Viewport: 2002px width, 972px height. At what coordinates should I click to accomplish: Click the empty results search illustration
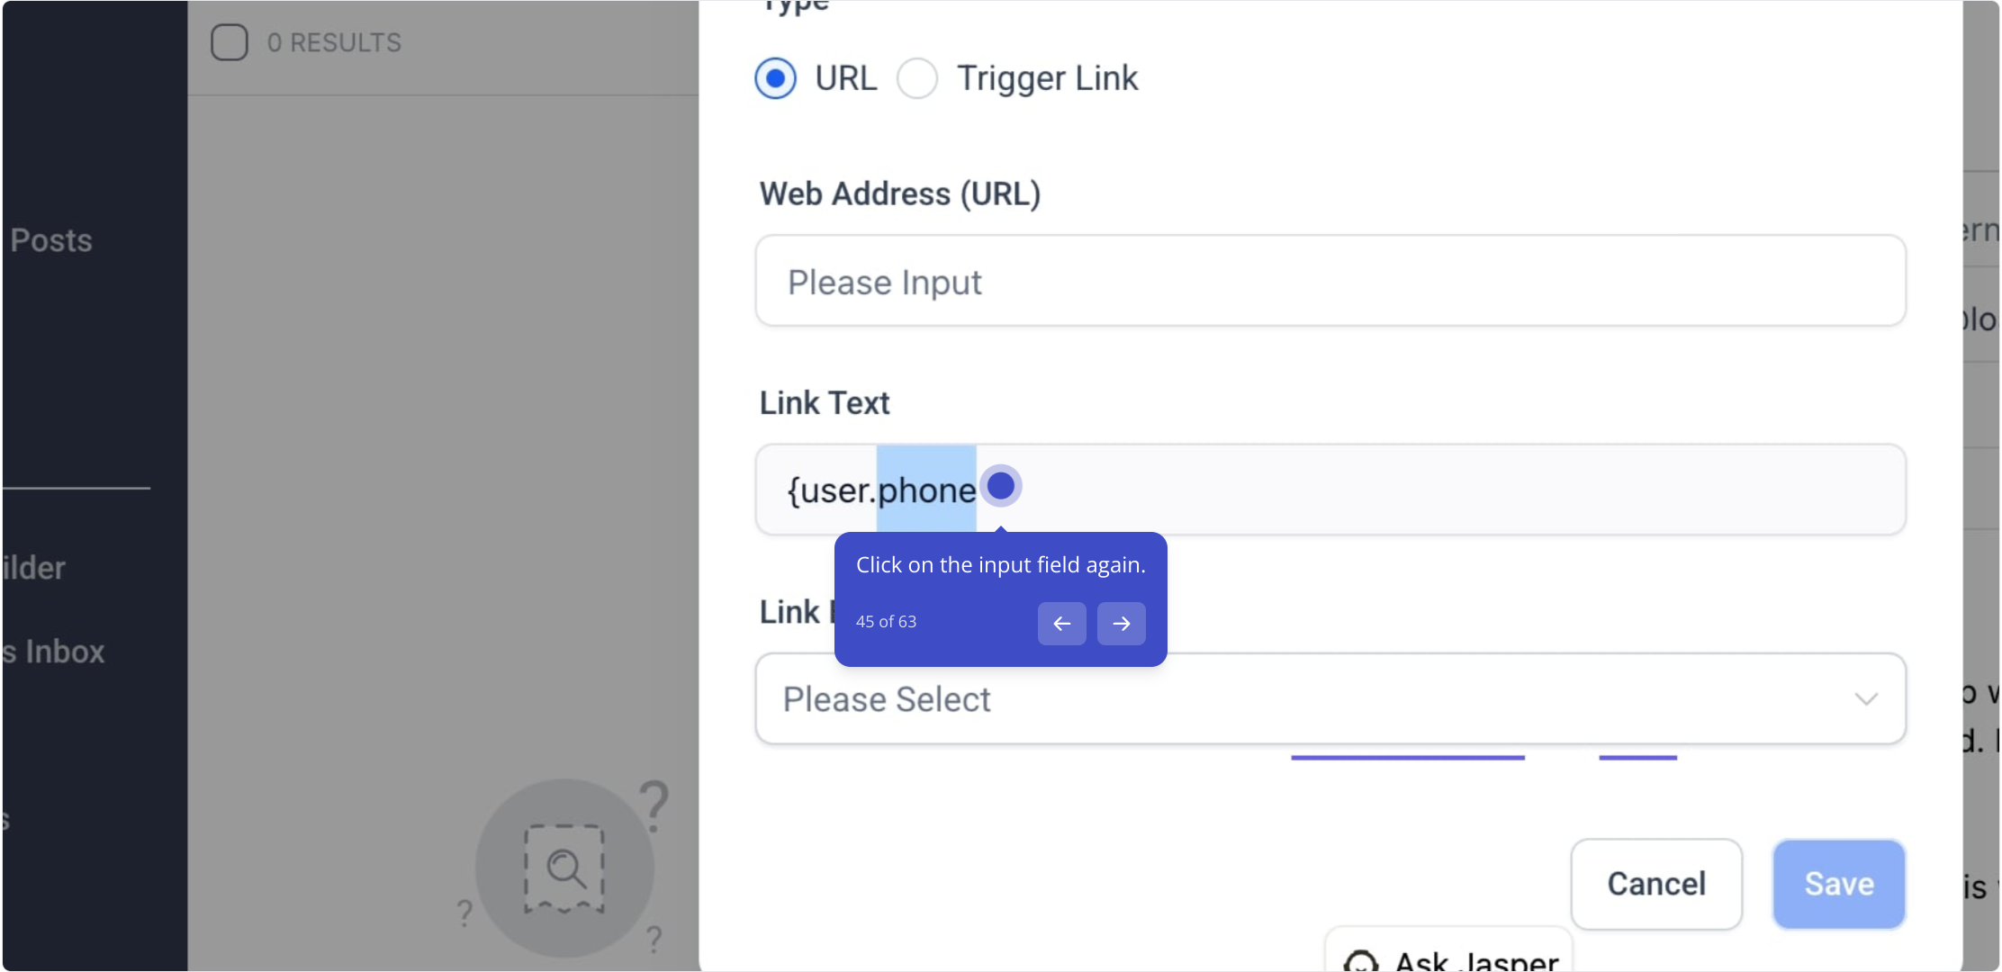pyautogui.click(x=565, y=868)
